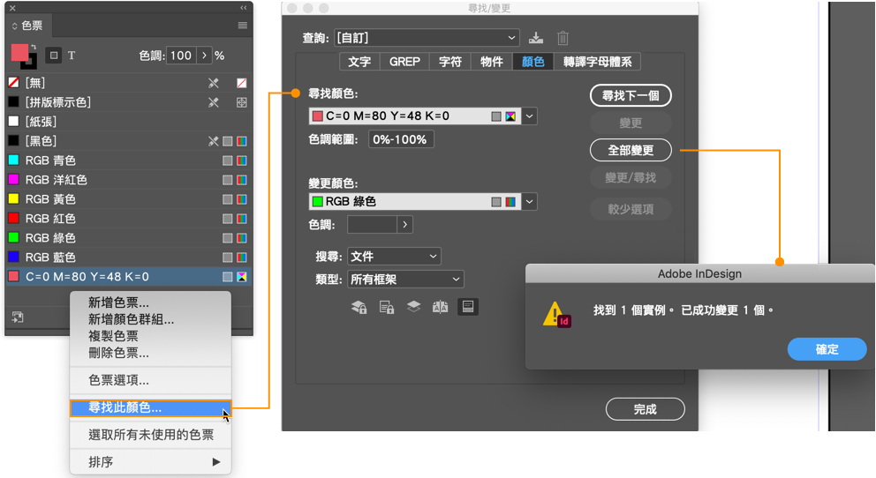Click the 全部變更 button
The width and height of the screenshot is (876, 478).
coord(631,150)
